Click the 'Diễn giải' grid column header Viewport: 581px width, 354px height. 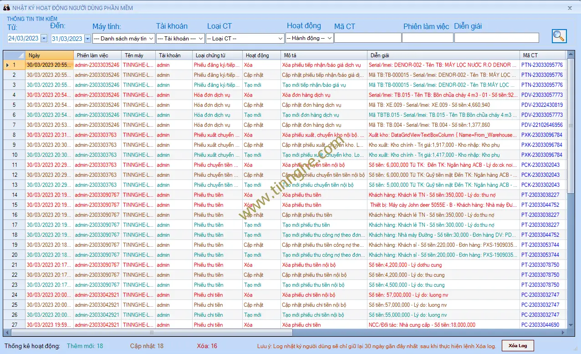[x=443, y=55]
